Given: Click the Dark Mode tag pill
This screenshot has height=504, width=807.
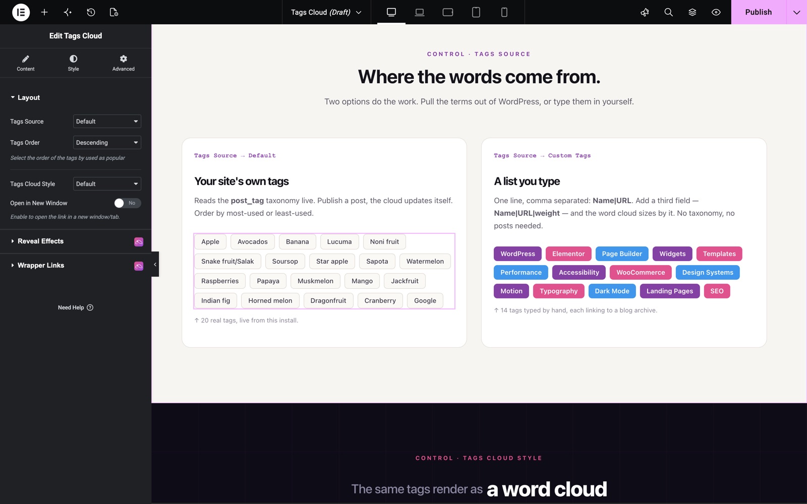Looking at the screenshot, I should pos(612,291).
